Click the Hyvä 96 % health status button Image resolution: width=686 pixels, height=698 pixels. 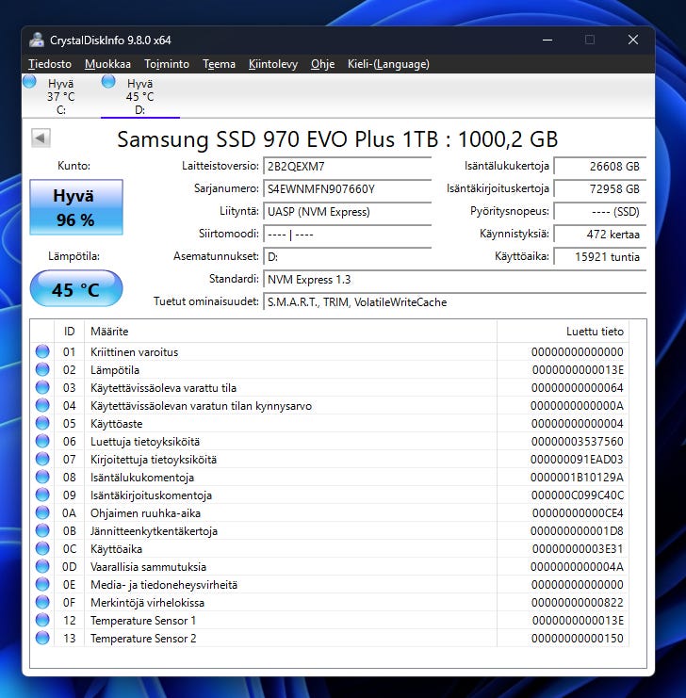[75, 208]
